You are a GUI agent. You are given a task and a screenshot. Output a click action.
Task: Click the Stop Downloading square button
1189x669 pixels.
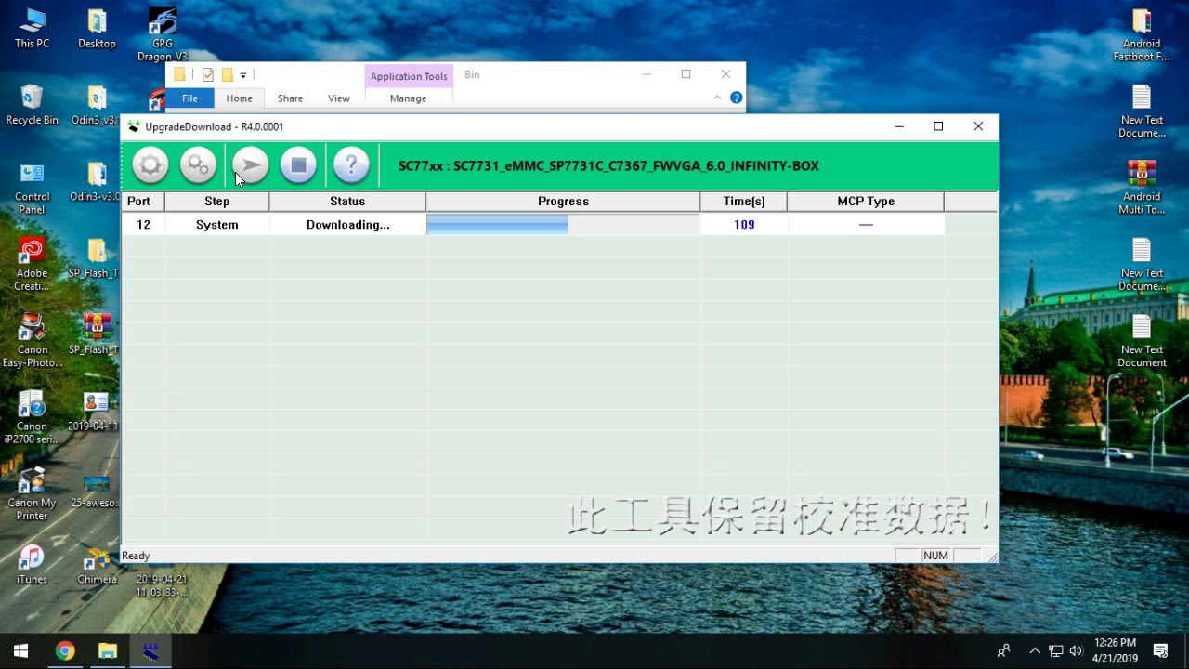(x=298, y=165)
